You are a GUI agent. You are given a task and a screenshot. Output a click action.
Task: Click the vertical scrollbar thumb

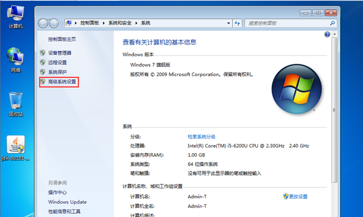pyautogui.click(x=334, y=110)
